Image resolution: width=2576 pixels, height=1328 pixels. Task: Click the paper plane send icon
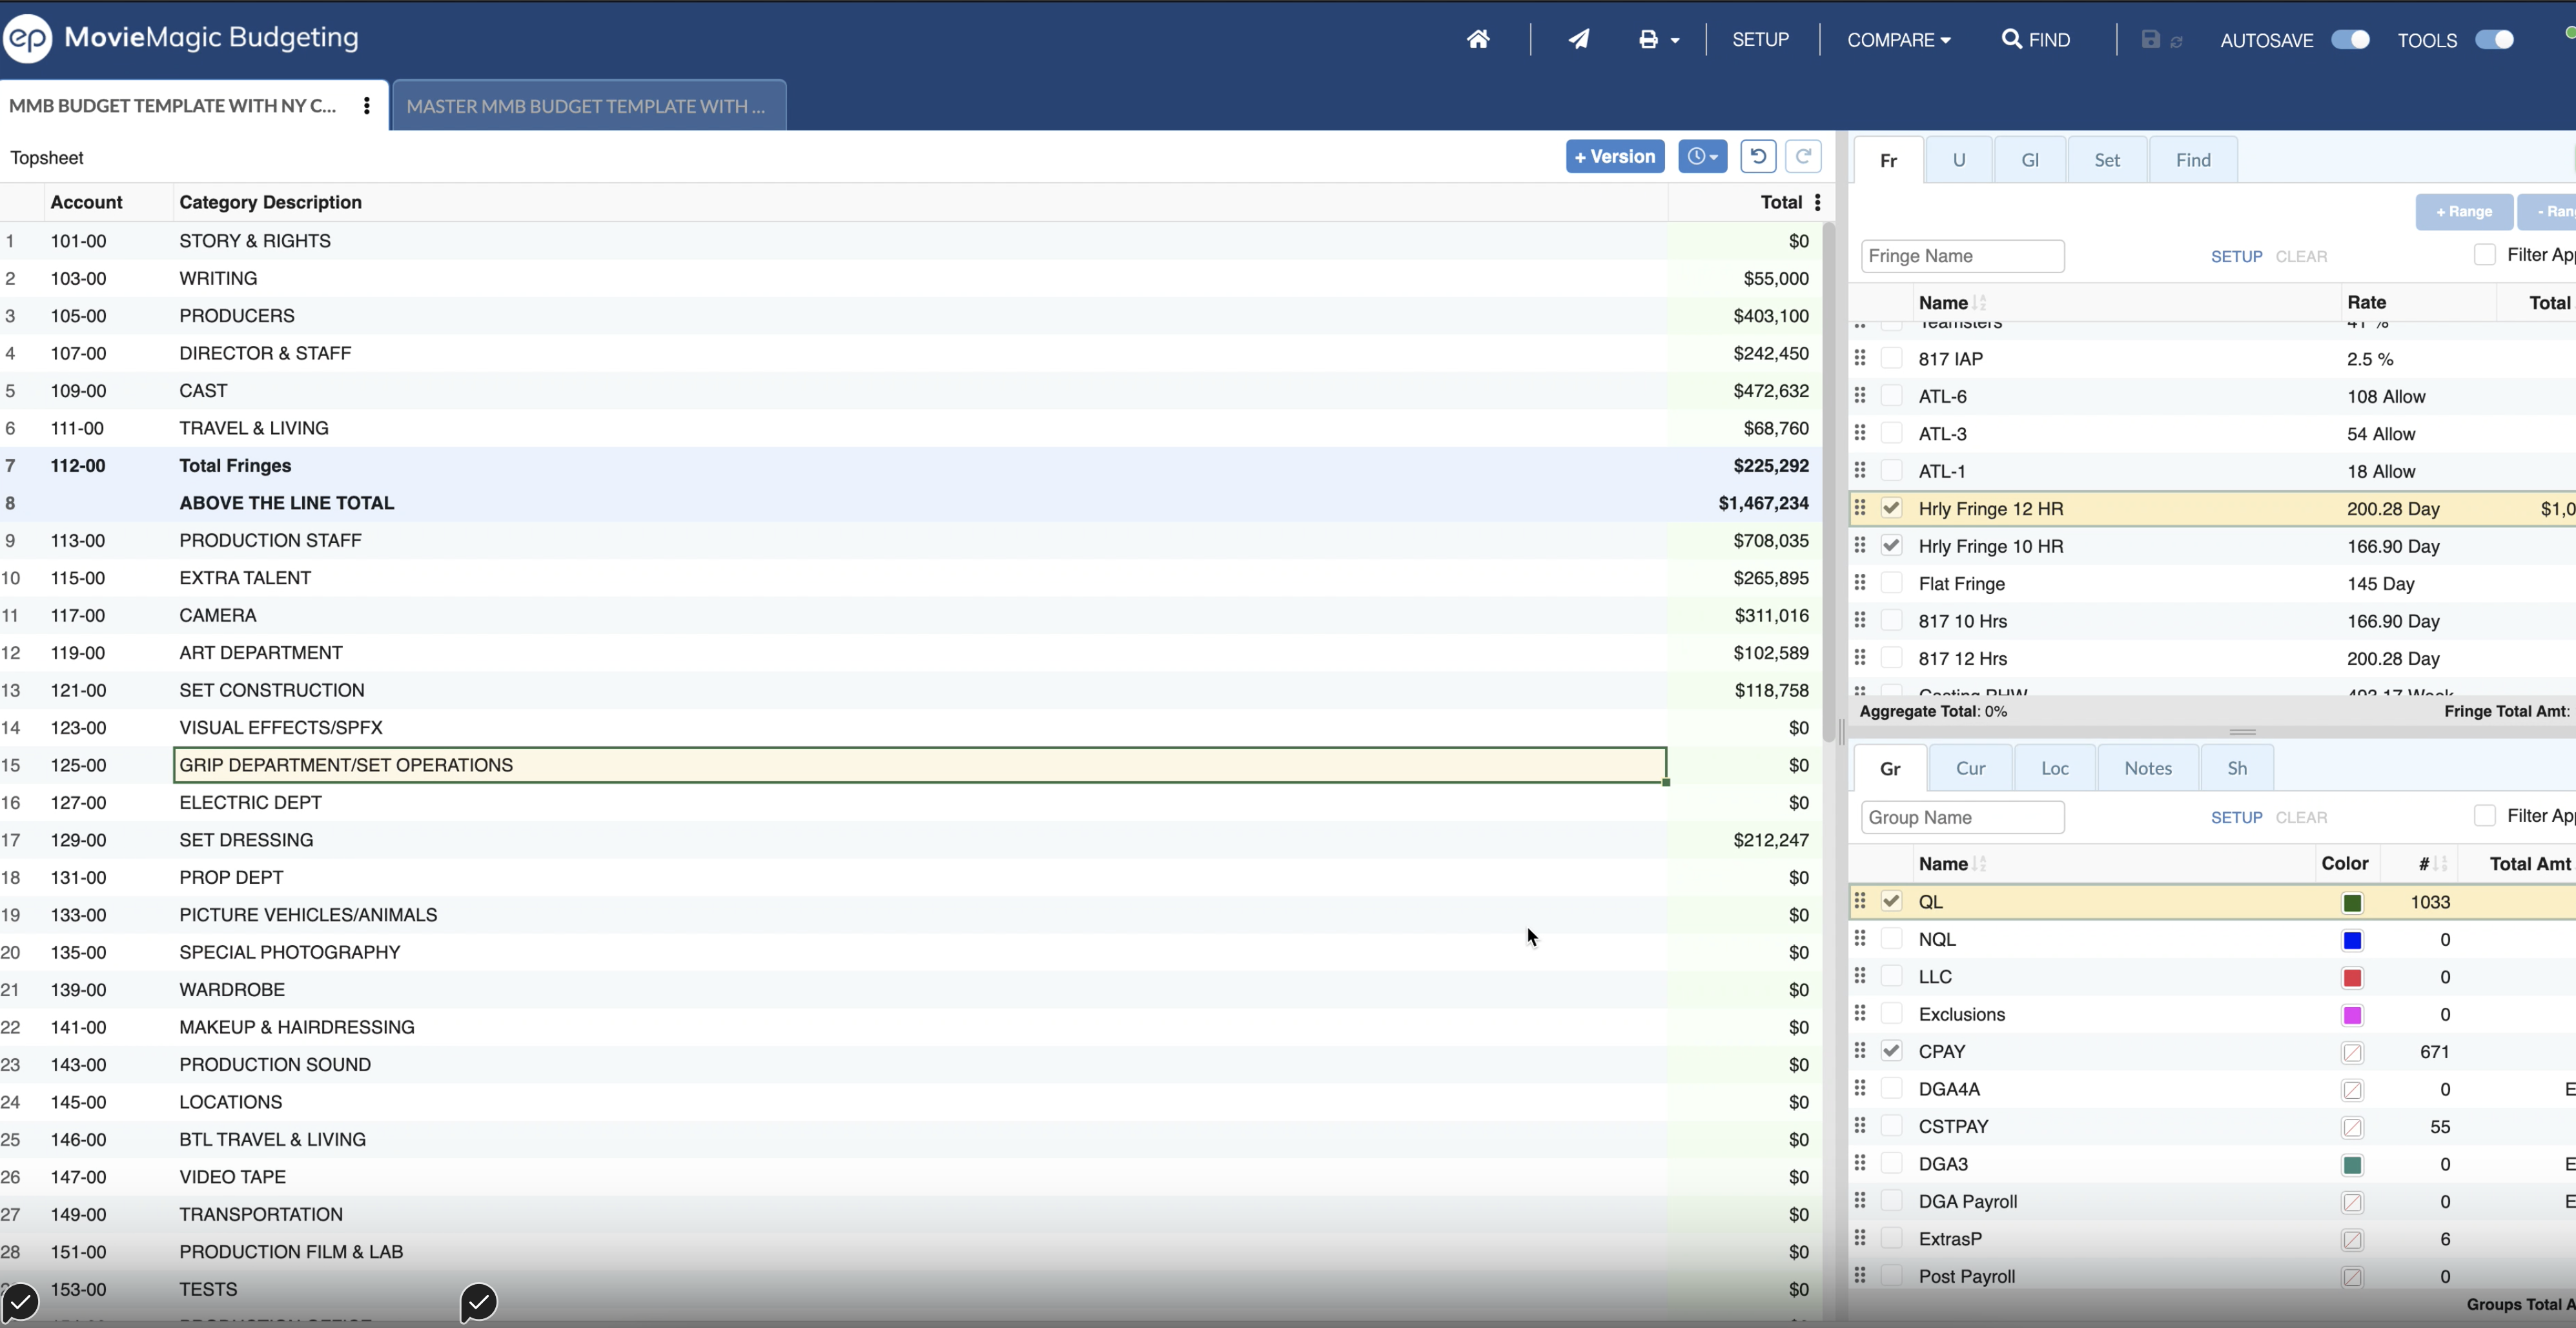(x=1578, y=39)
